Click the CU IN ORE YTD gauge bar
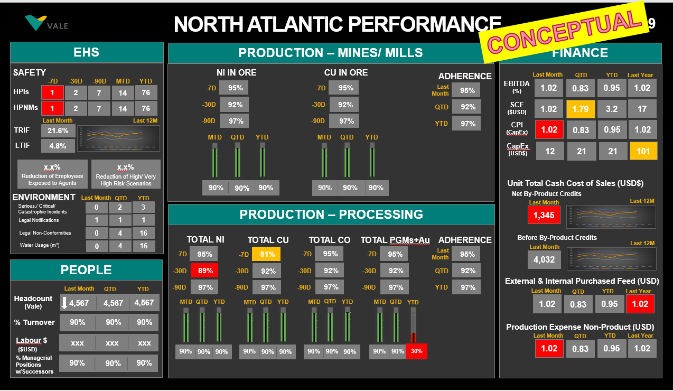This screenshot has height=391, width=673. tap(372, 161)
